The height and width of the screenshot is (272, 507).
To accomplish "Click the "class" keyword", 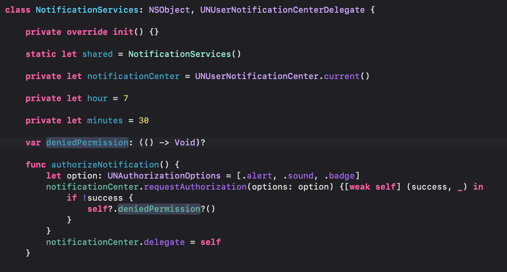I will pyautogui.click(x=18, y=10).
